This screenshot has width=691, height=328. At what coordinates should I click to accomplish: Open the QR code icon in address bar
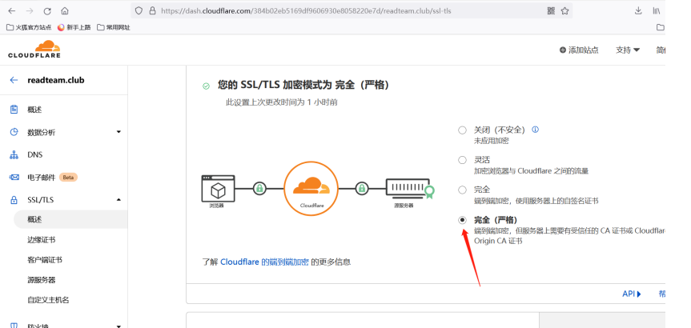[550, 11]
